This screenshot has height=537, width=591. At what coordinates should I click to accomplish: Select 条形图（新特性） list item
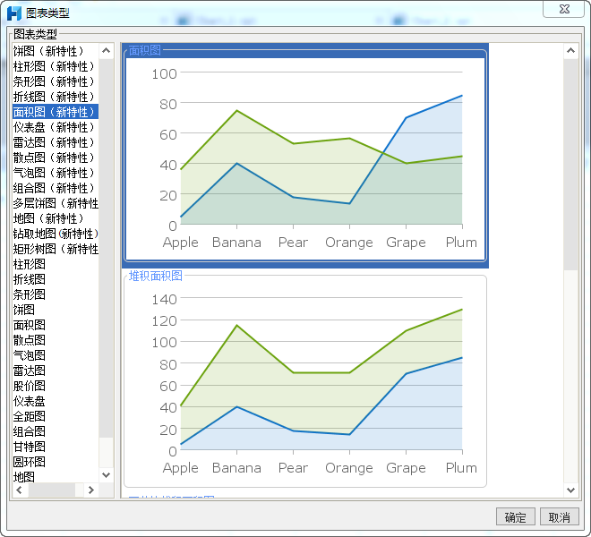(56, 81)
